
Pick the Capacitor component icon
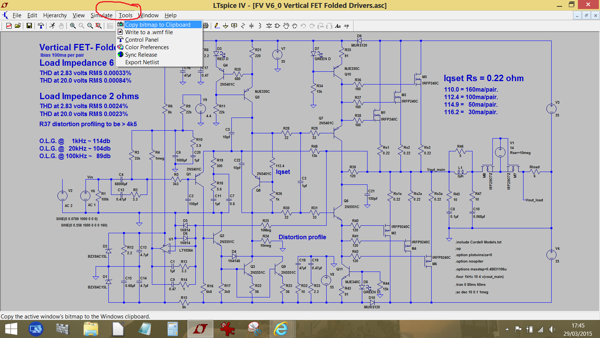251,26
